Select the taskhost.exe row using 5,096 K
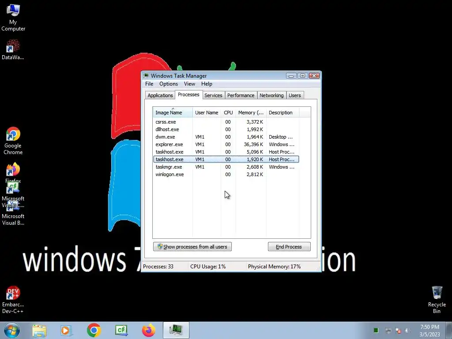Viewport: 452px width, 339px height. 226,152
